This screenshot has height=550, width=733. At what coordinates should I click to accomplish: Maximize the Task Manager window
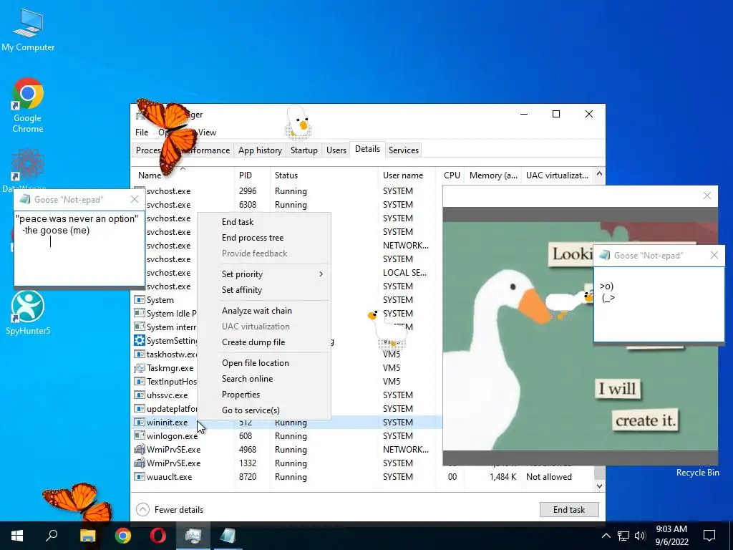coord(555,114)
